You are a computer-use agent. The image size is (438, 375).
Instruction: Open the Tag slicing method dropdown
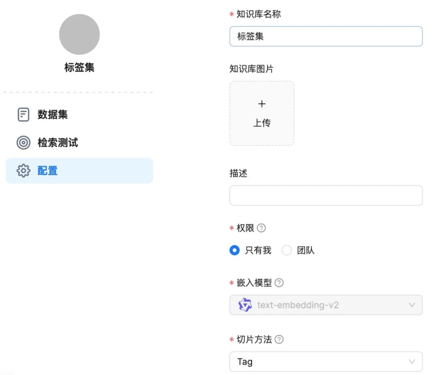click(x=412, y=361)
